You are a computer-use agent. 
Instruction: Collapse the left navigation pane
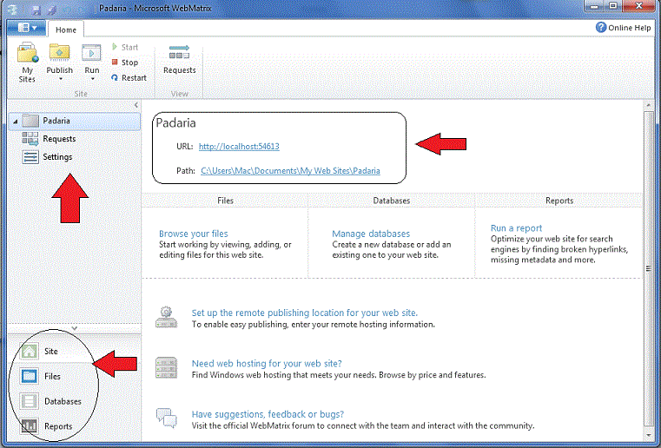click(136, 105)
